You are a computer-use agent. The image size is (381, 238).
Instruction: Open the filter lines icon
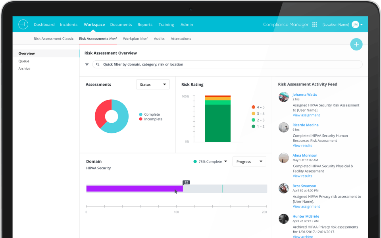pyautogui.click(x=87, y=64)
